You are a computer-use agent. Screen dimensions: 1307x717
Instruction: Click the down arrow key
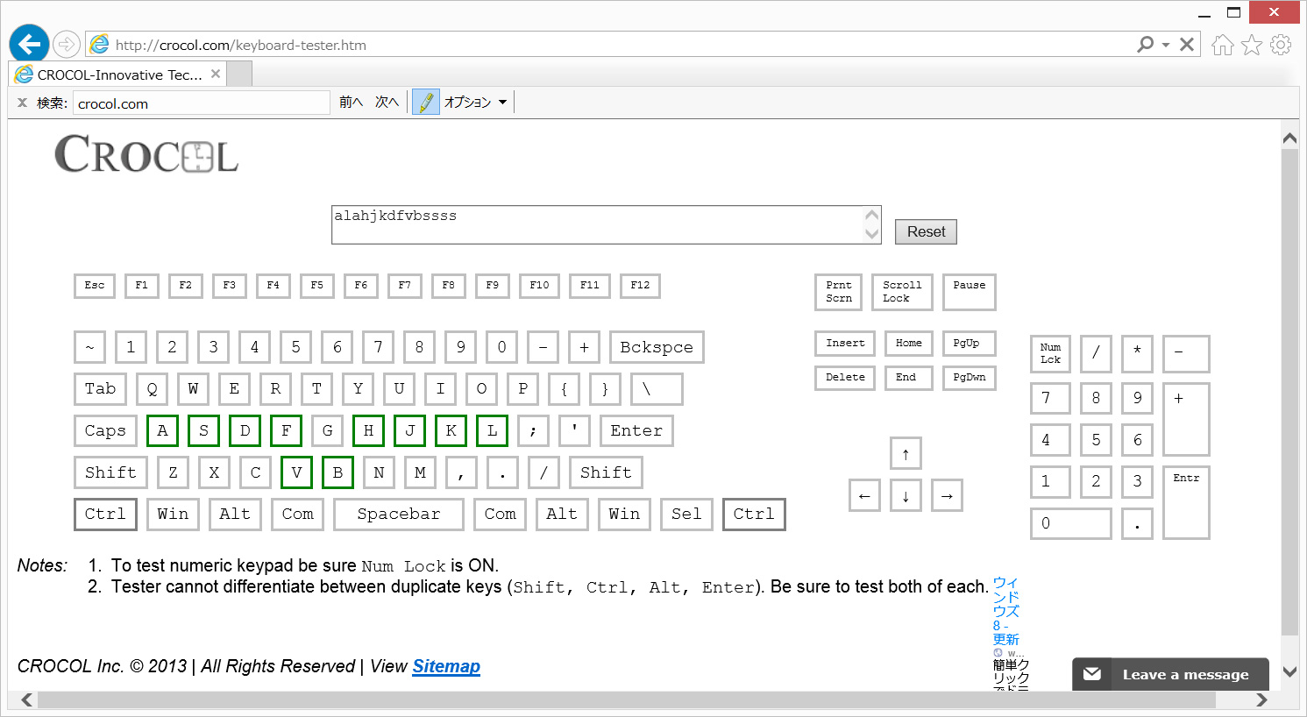906,495
